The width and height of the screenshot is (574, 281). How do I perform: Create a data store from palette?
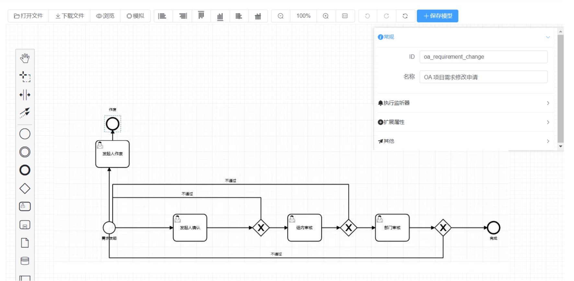point(25,261)
